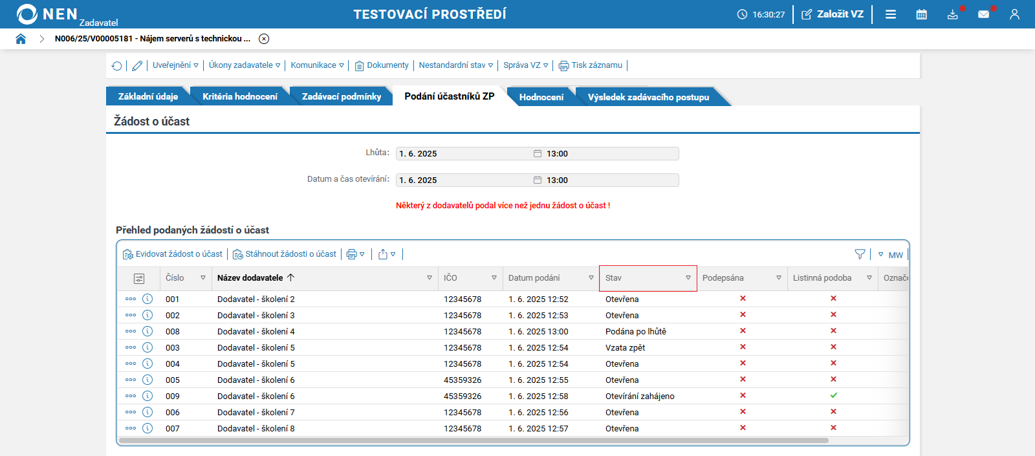
Task: Expand the Uveřejnění dropdown
Action: [175, 65]
